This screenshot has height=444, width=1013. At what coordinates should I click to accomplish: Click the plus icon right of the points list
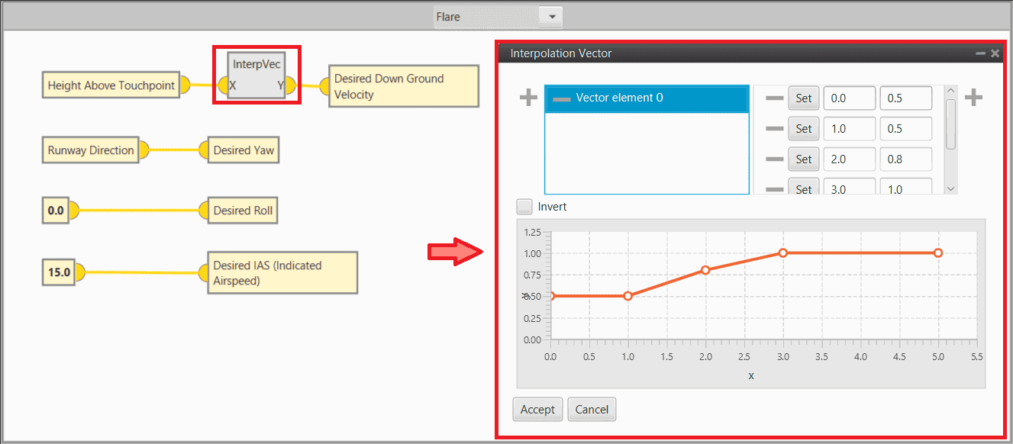[x=973, y=98]
